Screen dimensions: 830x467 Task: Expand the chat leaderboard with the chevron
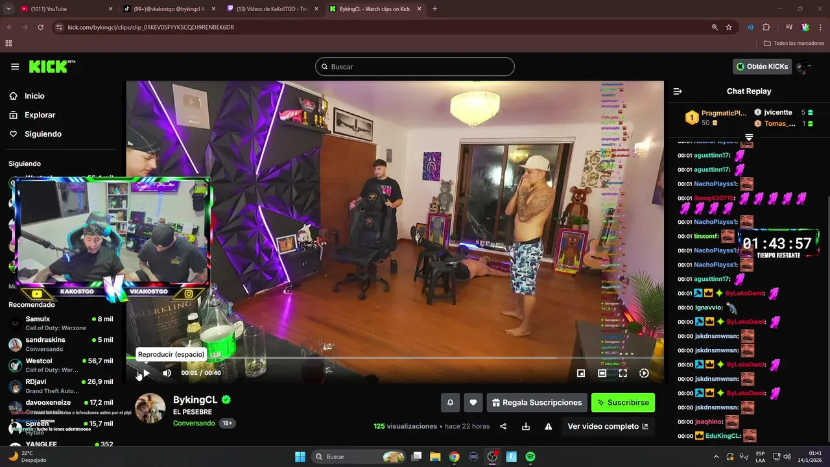pyautogui.click(x=749, y=138)
